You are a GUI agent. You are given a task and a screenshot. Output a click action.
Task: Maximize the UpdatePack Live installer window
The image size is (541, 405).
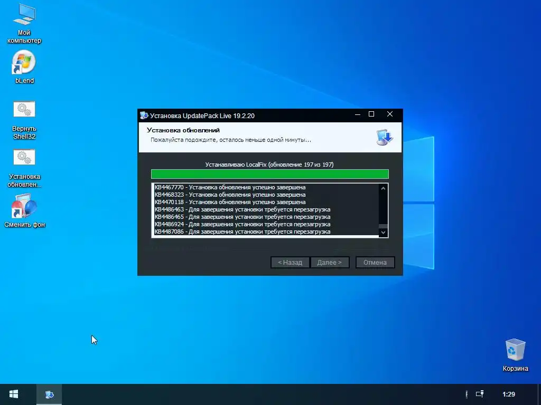(x=371, y=114)
